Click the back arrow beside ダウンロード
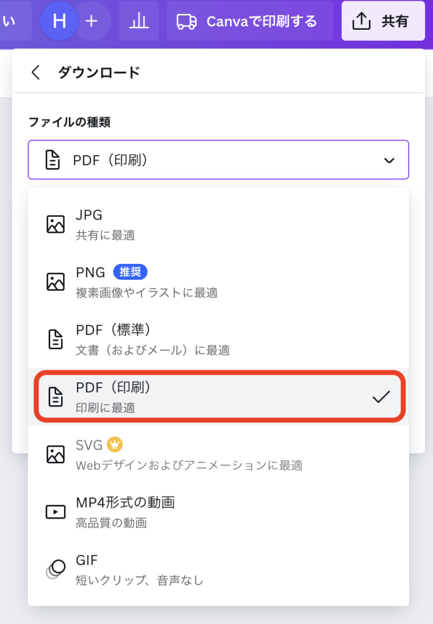The width and height of the screenshot is (433, 624). 35,73
